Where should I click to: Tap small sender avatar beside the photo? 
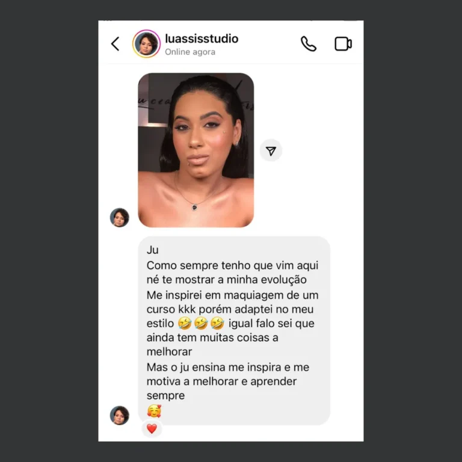point(119,217)
